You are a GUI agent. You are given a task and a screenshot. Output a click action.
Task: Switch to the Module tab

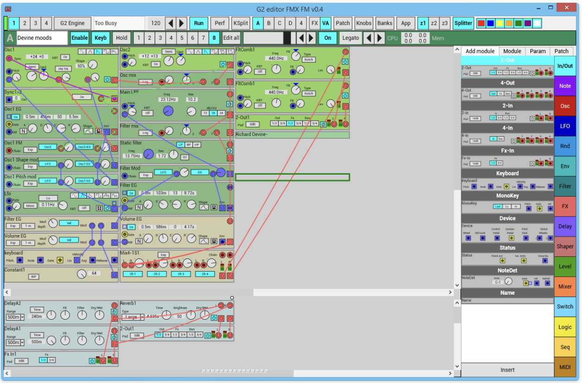point(512,51)
